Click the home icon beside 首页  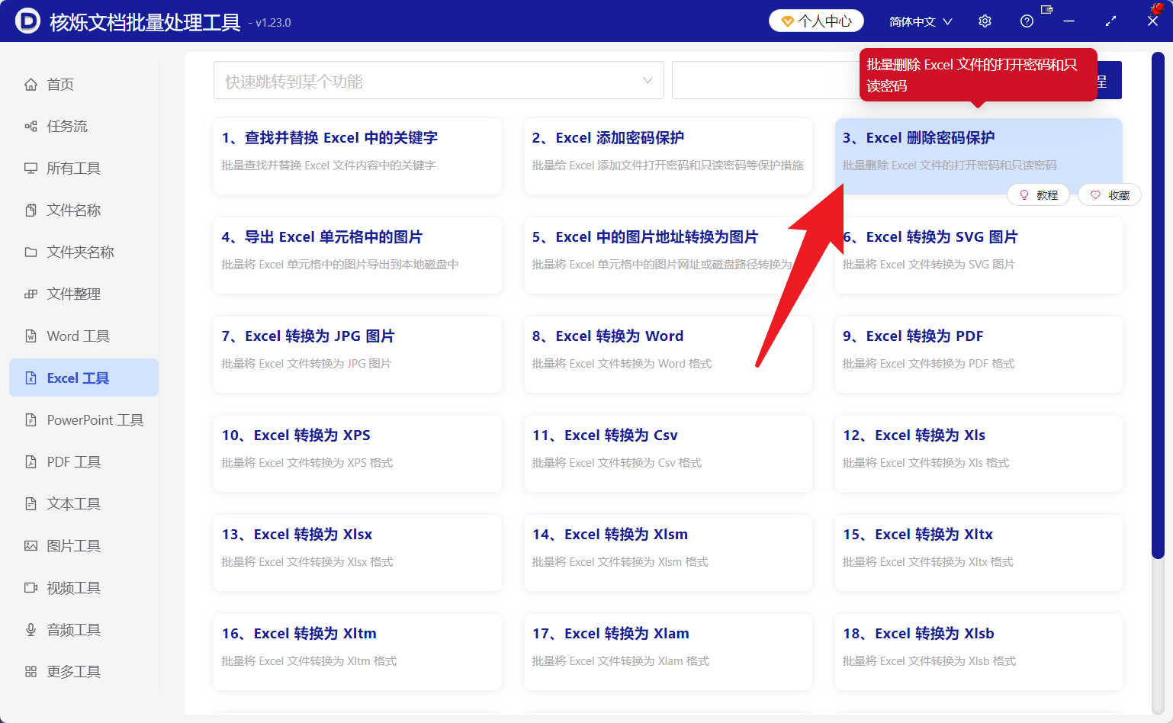pos(31,85)
